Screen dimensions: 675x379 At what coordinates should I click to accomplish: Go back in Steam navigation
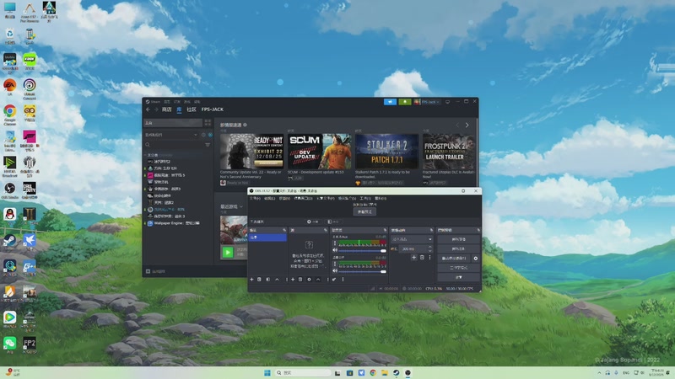tap(148, 109)
